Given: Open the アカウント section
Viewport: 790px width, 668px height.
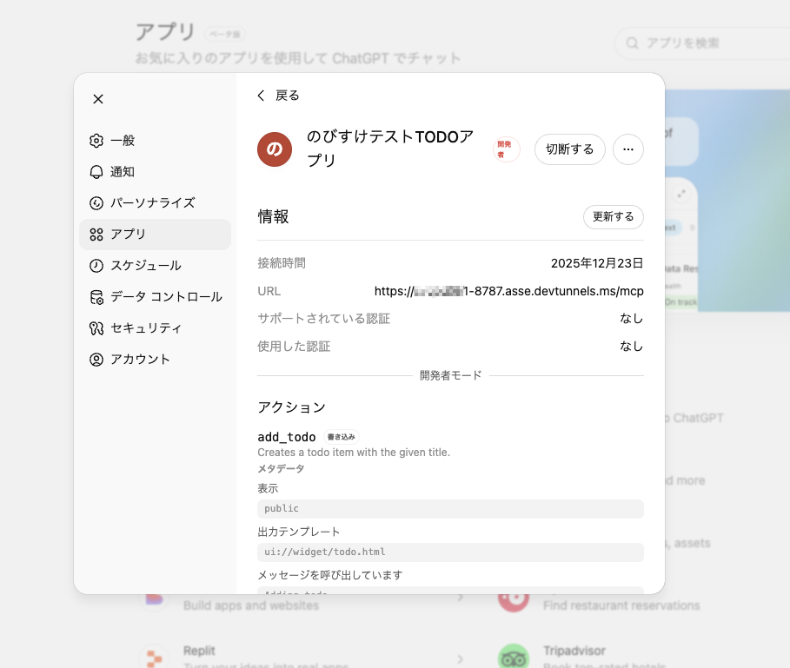Looking at the screenshot, I should coord(156,360).
